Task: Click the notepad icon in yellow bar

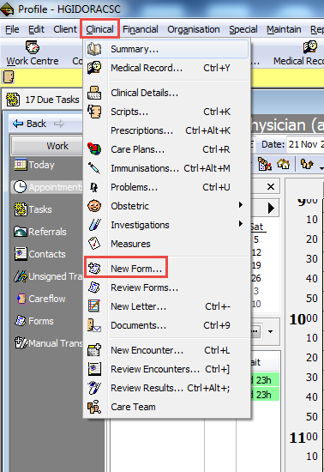Action: 8,77
